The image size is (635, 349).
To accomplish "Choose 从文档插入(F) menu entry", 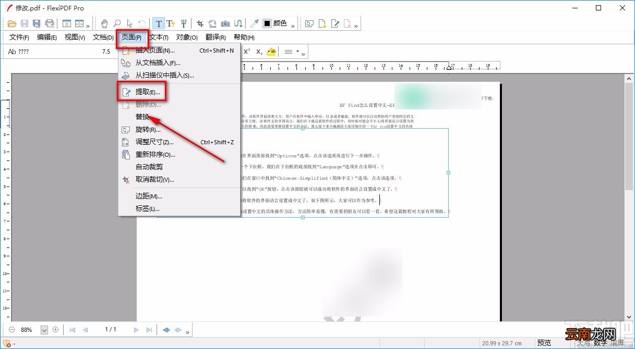I will (179, 63).
